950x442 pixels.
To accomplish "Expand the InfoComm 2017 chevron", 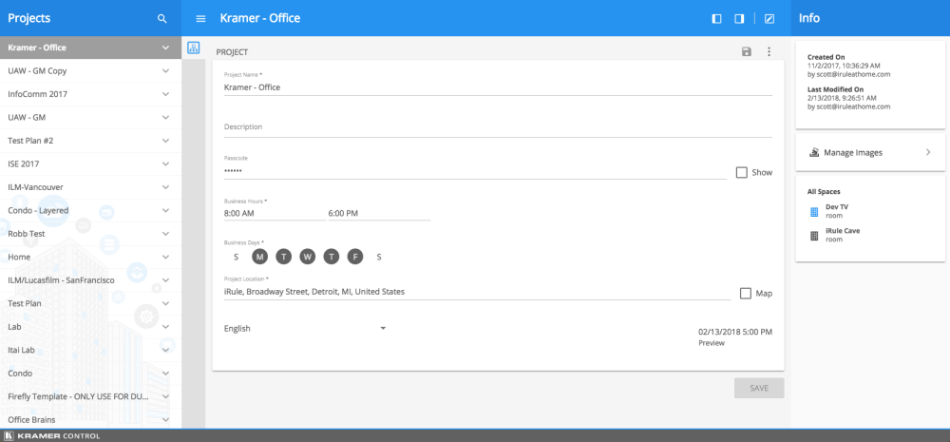I will click(166, 94).
